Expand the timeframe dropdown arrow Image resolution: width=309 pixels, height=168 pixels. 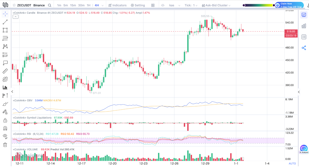tap(103, 5)
